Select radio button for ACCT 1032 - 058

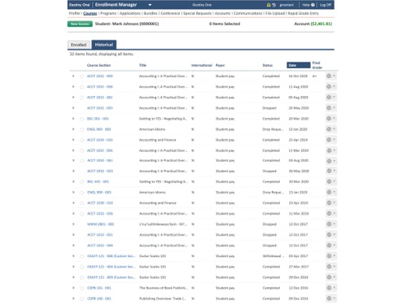[x=81, y=87]
